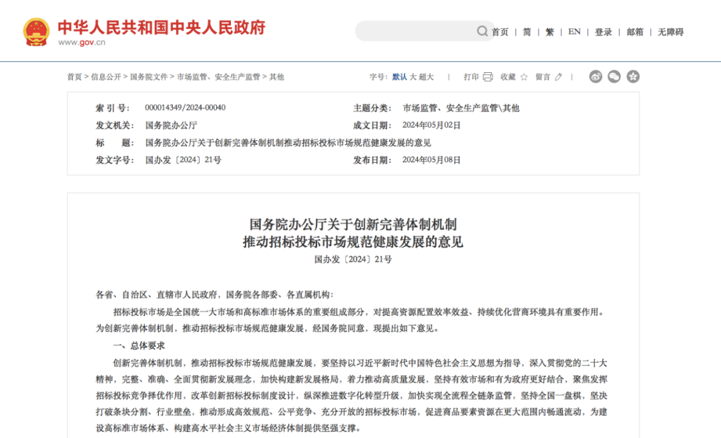
Task: Switch to Traditional Chinese (繁)
Action: (549, 32)
